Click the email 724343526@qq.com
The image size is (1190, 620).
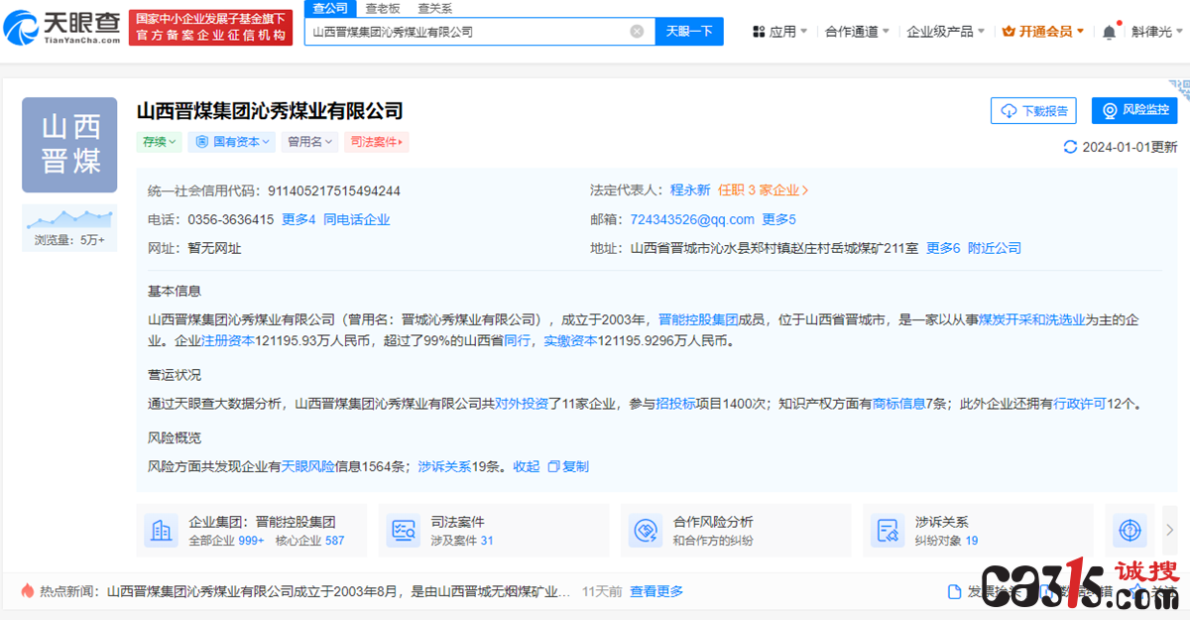click(692, 219)
